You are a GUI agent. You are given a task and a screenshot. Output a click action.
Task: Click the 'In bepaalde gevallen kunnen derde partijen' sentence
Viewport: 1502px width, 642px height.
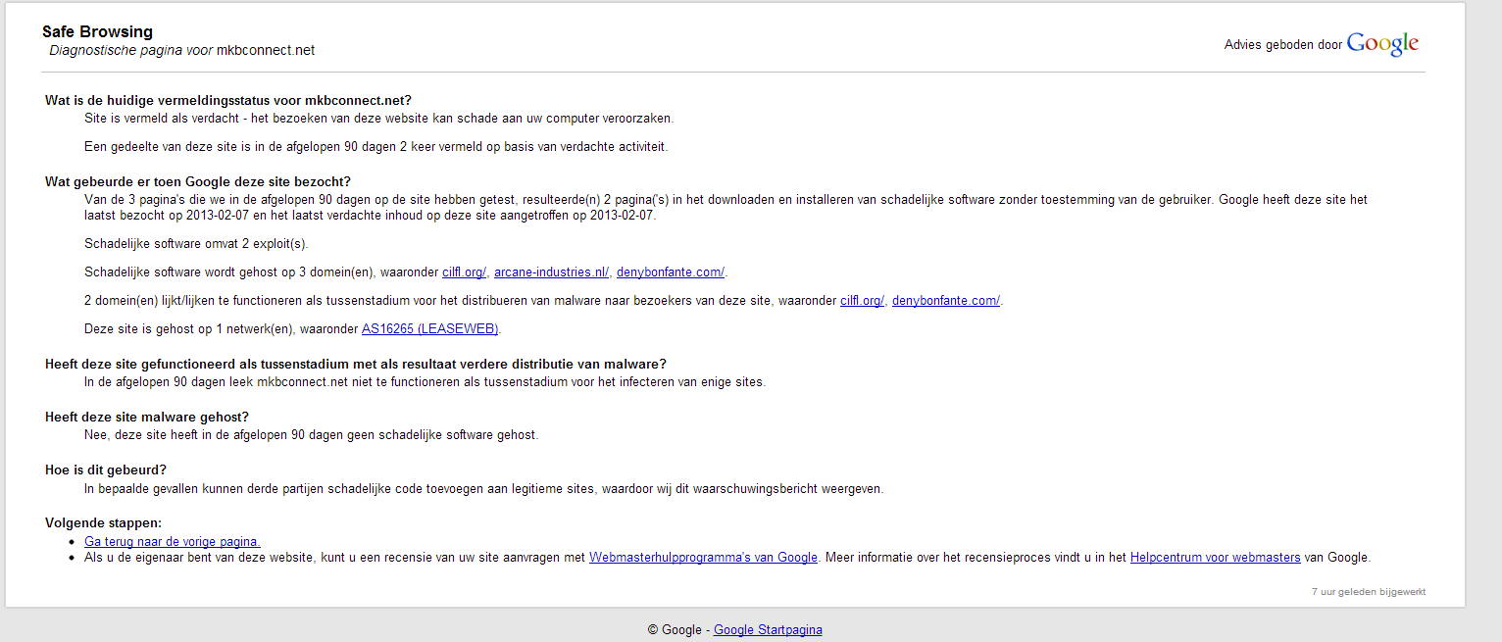tap(484, 487)
